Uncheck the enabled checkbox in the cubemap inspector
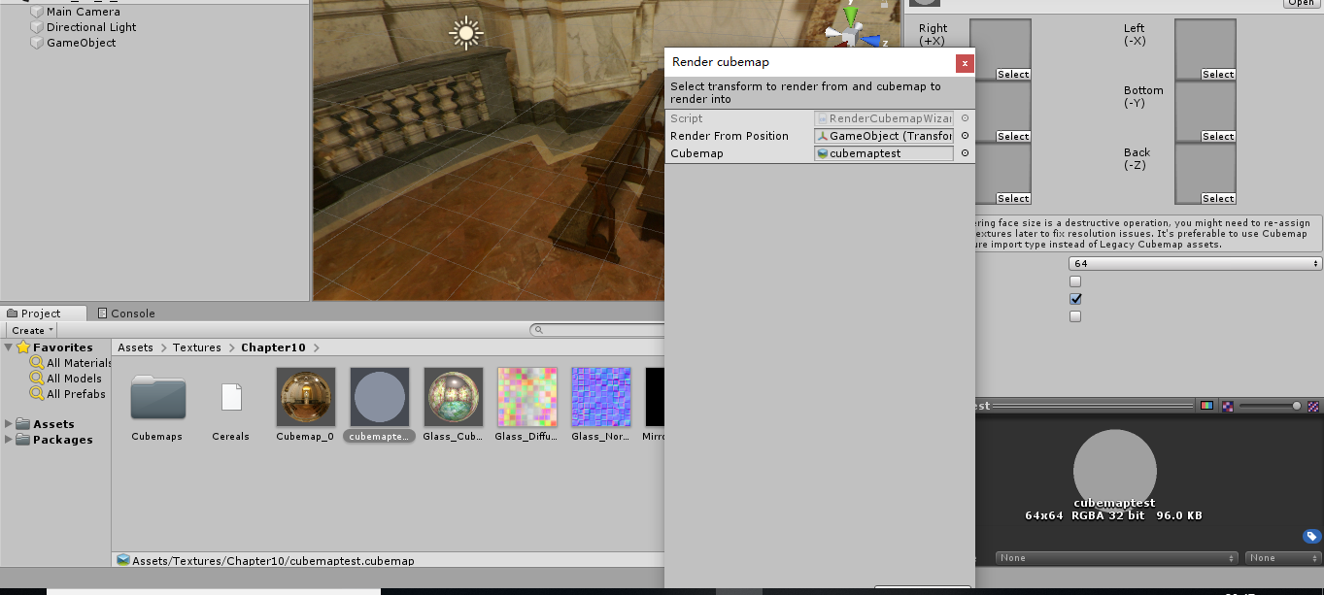The width and height of the screenshot is (1324, 595). 1074,299
